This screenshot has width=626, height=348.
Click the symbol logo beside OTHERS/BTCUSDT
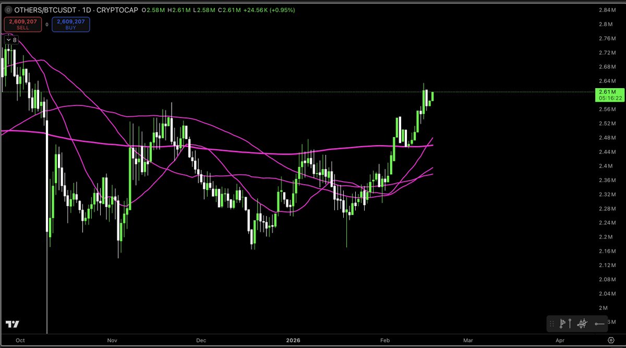click(x=8, y=10)
